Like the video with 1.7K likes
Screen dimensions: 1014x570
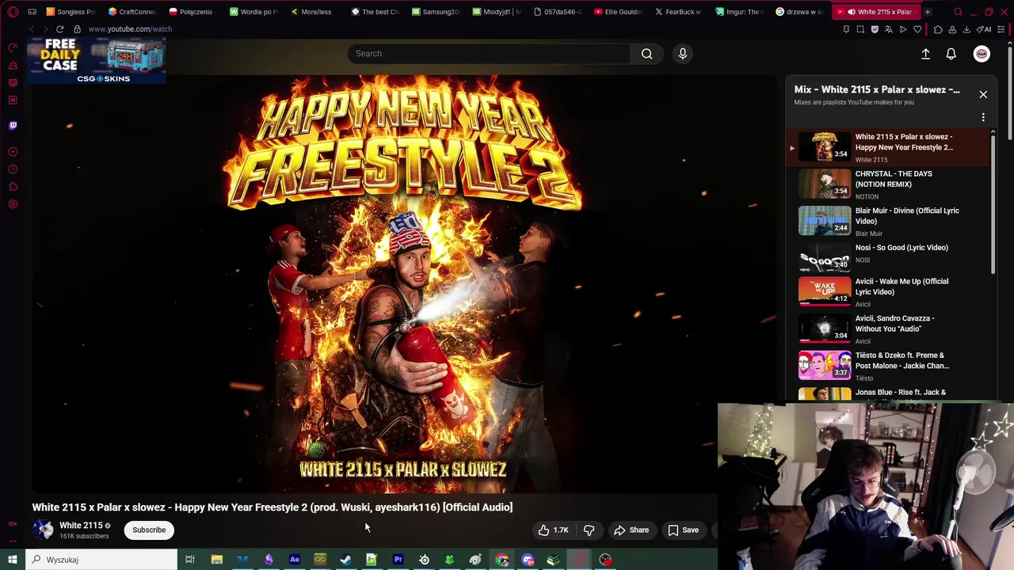click(553, 530)
